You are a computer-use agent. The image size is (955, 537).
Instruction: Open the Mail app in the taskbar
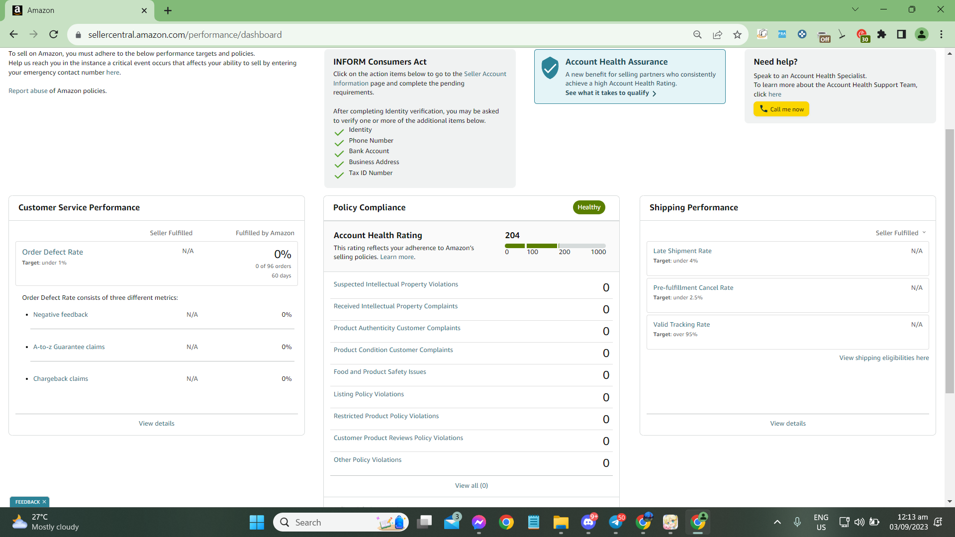point(452,522)
